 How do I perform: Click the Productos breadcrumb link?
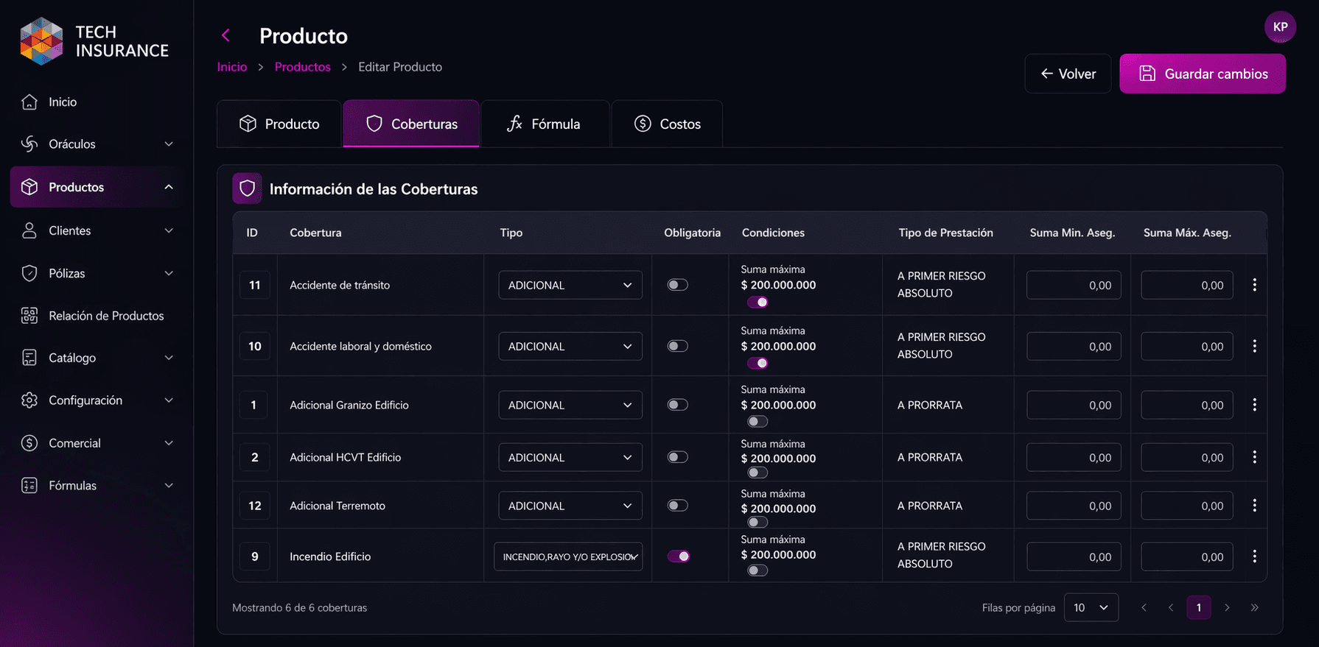(x=303, y=67)
